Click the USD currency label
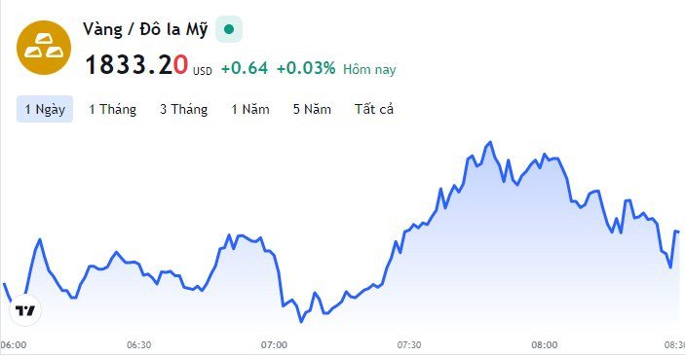The height and width of the screenshot is (356, 685). point(203,71)
